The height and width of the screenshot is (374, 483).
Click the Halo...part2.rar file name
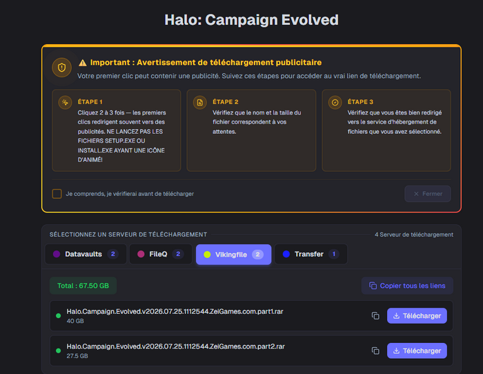(175, 346)
